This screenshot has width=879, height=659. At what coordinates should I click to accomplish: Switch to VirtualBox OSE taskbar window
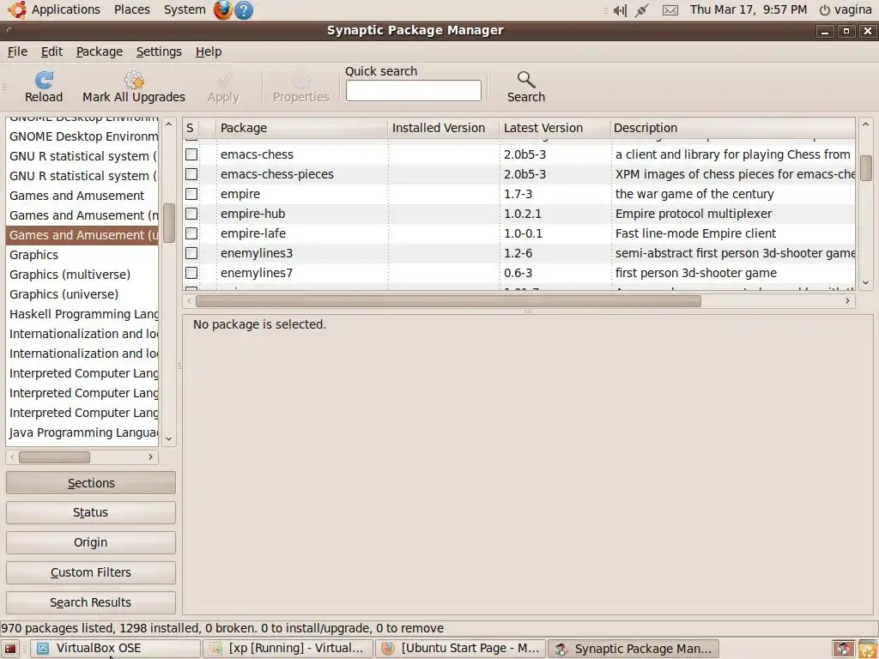point(115,649)
